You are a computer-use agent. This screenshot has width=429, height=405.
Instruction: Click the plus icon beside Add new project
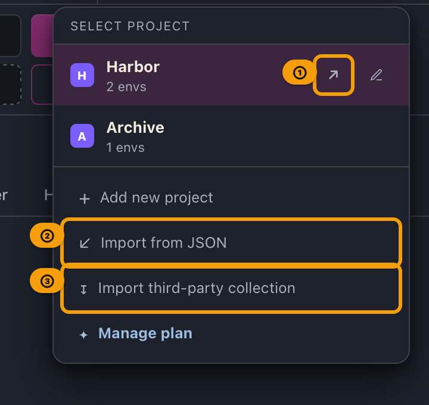pos(85,199)
